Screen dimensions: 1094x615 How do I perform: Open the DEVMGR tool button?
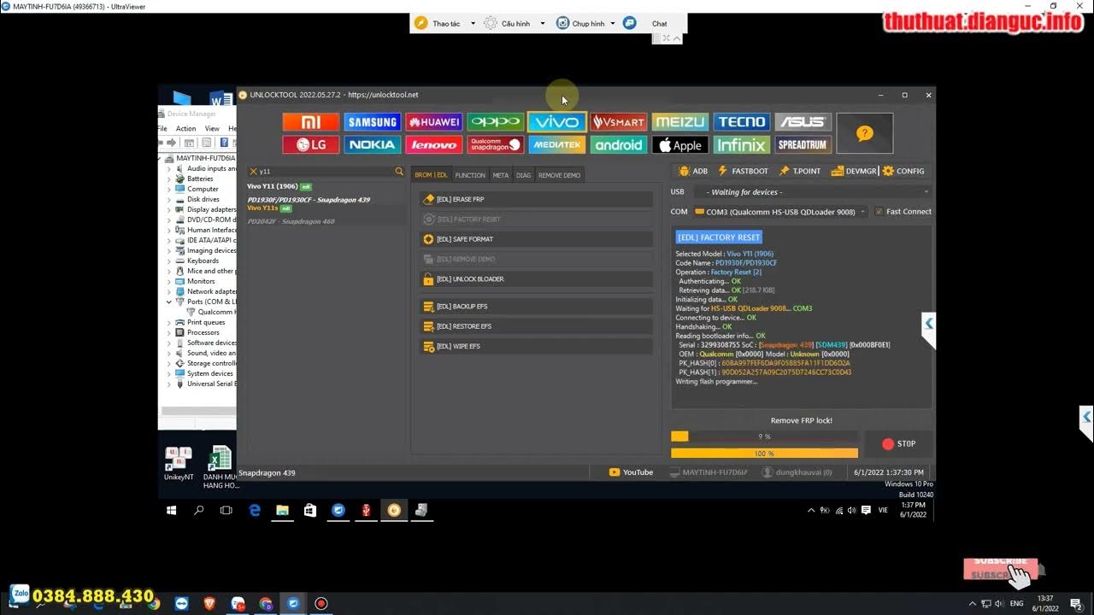(854, 171)
